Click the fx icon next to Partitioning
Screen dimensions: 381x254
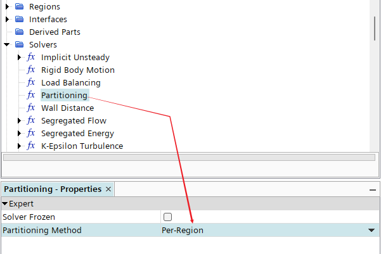[31, 95]
